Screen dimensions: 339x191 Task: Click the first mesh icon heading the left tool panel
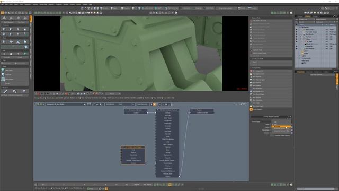[4, 18]
